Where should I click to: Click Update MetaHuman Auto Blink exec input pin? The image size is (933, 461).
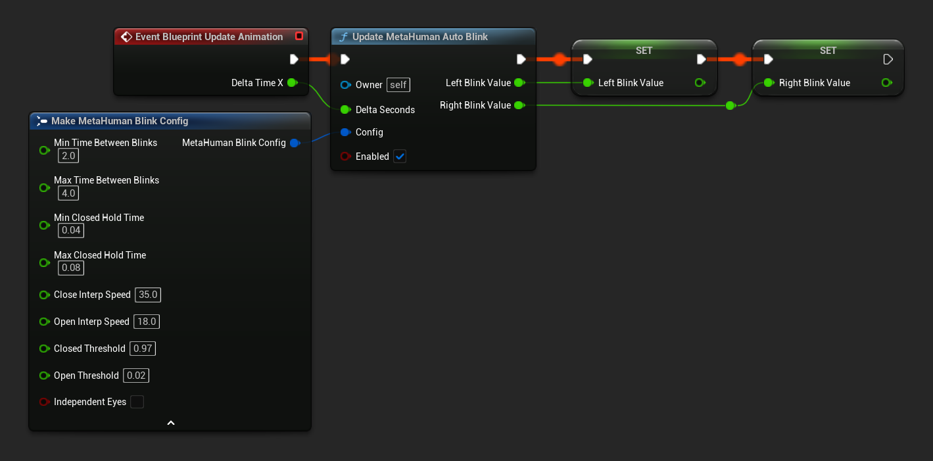click(x=345, y=59)
